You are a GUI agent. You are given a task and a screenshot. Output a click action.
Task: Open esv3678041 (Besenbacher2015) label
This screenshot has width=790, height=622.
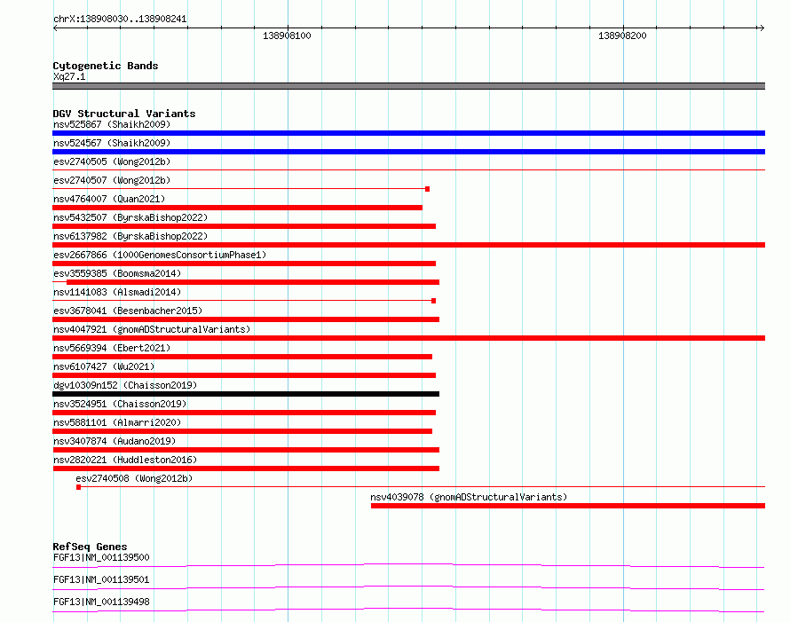click(x=128, y=311)
